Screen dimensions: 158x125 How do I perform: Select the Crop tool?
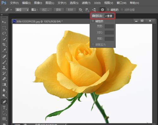pyautogui.click(x=4, y=45)
